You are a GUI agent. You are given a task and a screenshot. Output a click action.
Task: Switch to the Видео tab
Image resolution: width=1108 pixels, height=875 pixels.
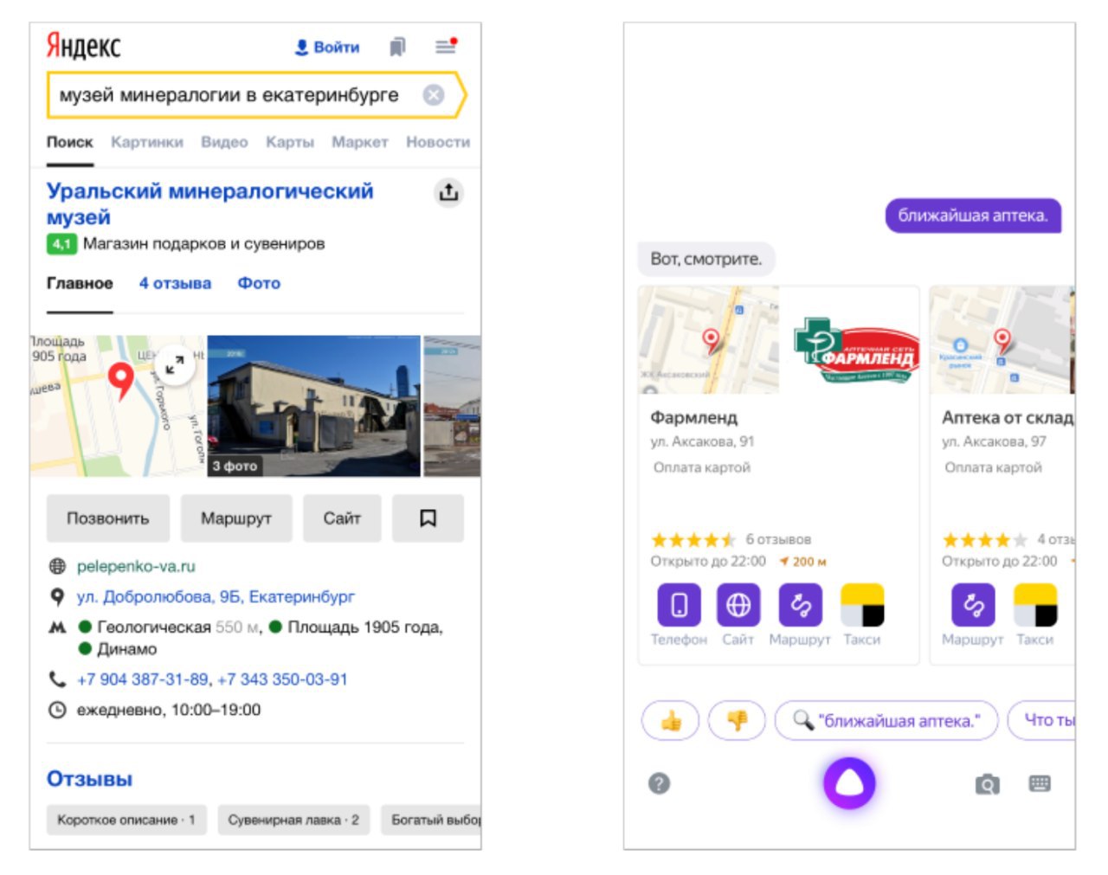pyautogui.click(x=224, y=142)
